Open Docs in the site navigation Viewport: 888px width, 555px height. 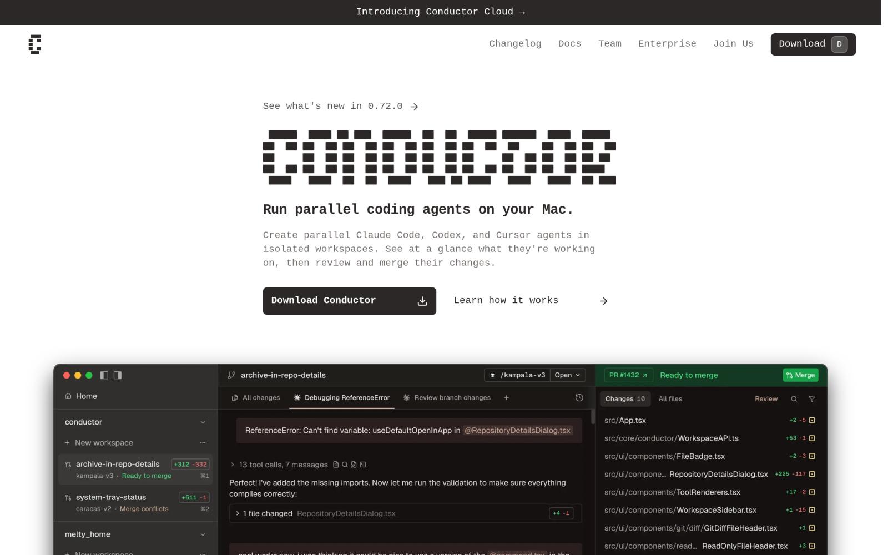(570, 44)
